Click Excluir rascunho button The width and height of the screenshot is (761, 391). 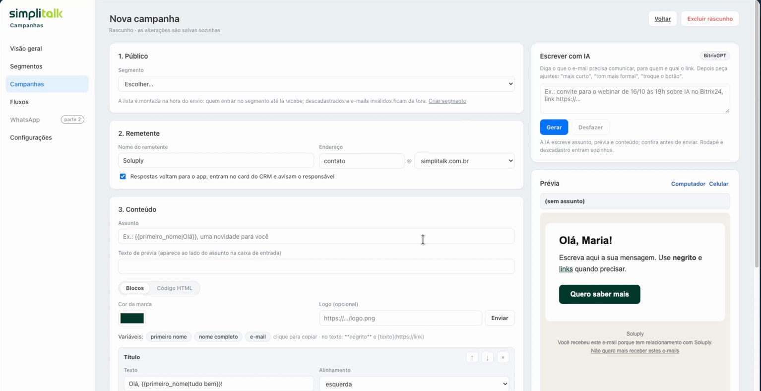(709, 19)
